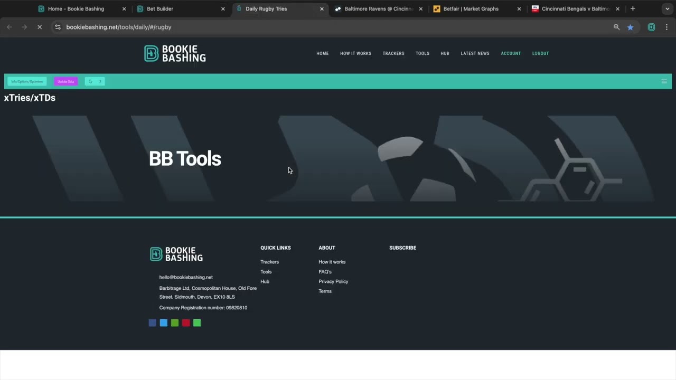This screenshot has width=676, height=380.
Task: Open the hamburger menu in teal toolbar
Action: click(x=664, y=81)
